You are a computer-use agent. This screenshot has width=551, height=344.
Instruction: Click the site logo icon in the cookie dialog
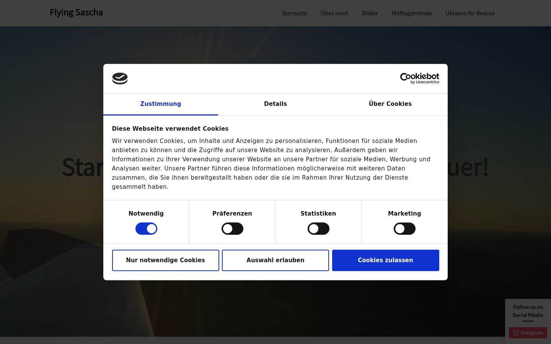120,78
